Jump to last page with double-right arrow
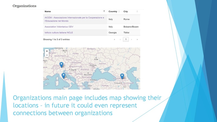The image size is (217, 122). pos(137,40)
